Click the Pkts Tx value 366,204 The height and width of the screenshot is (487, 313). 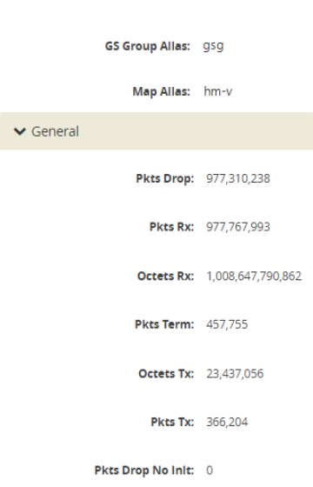click(227, 422)
